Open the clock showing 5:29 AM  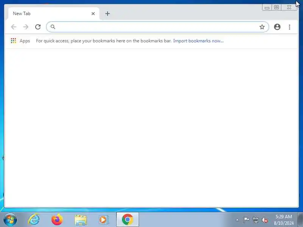point(283,220)
